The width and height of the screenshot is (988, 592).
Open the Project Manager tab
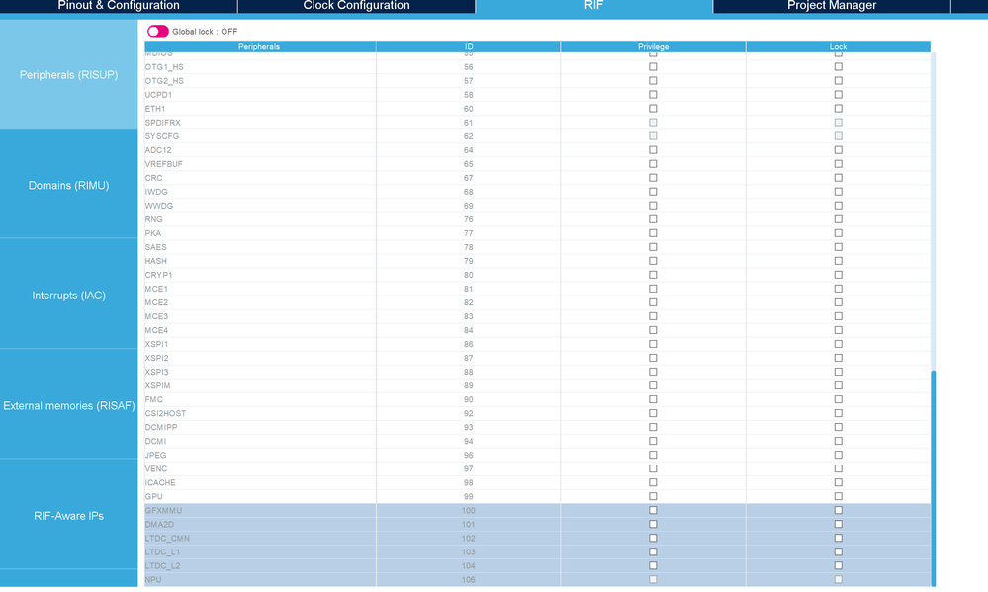click(x=831, y=6)
